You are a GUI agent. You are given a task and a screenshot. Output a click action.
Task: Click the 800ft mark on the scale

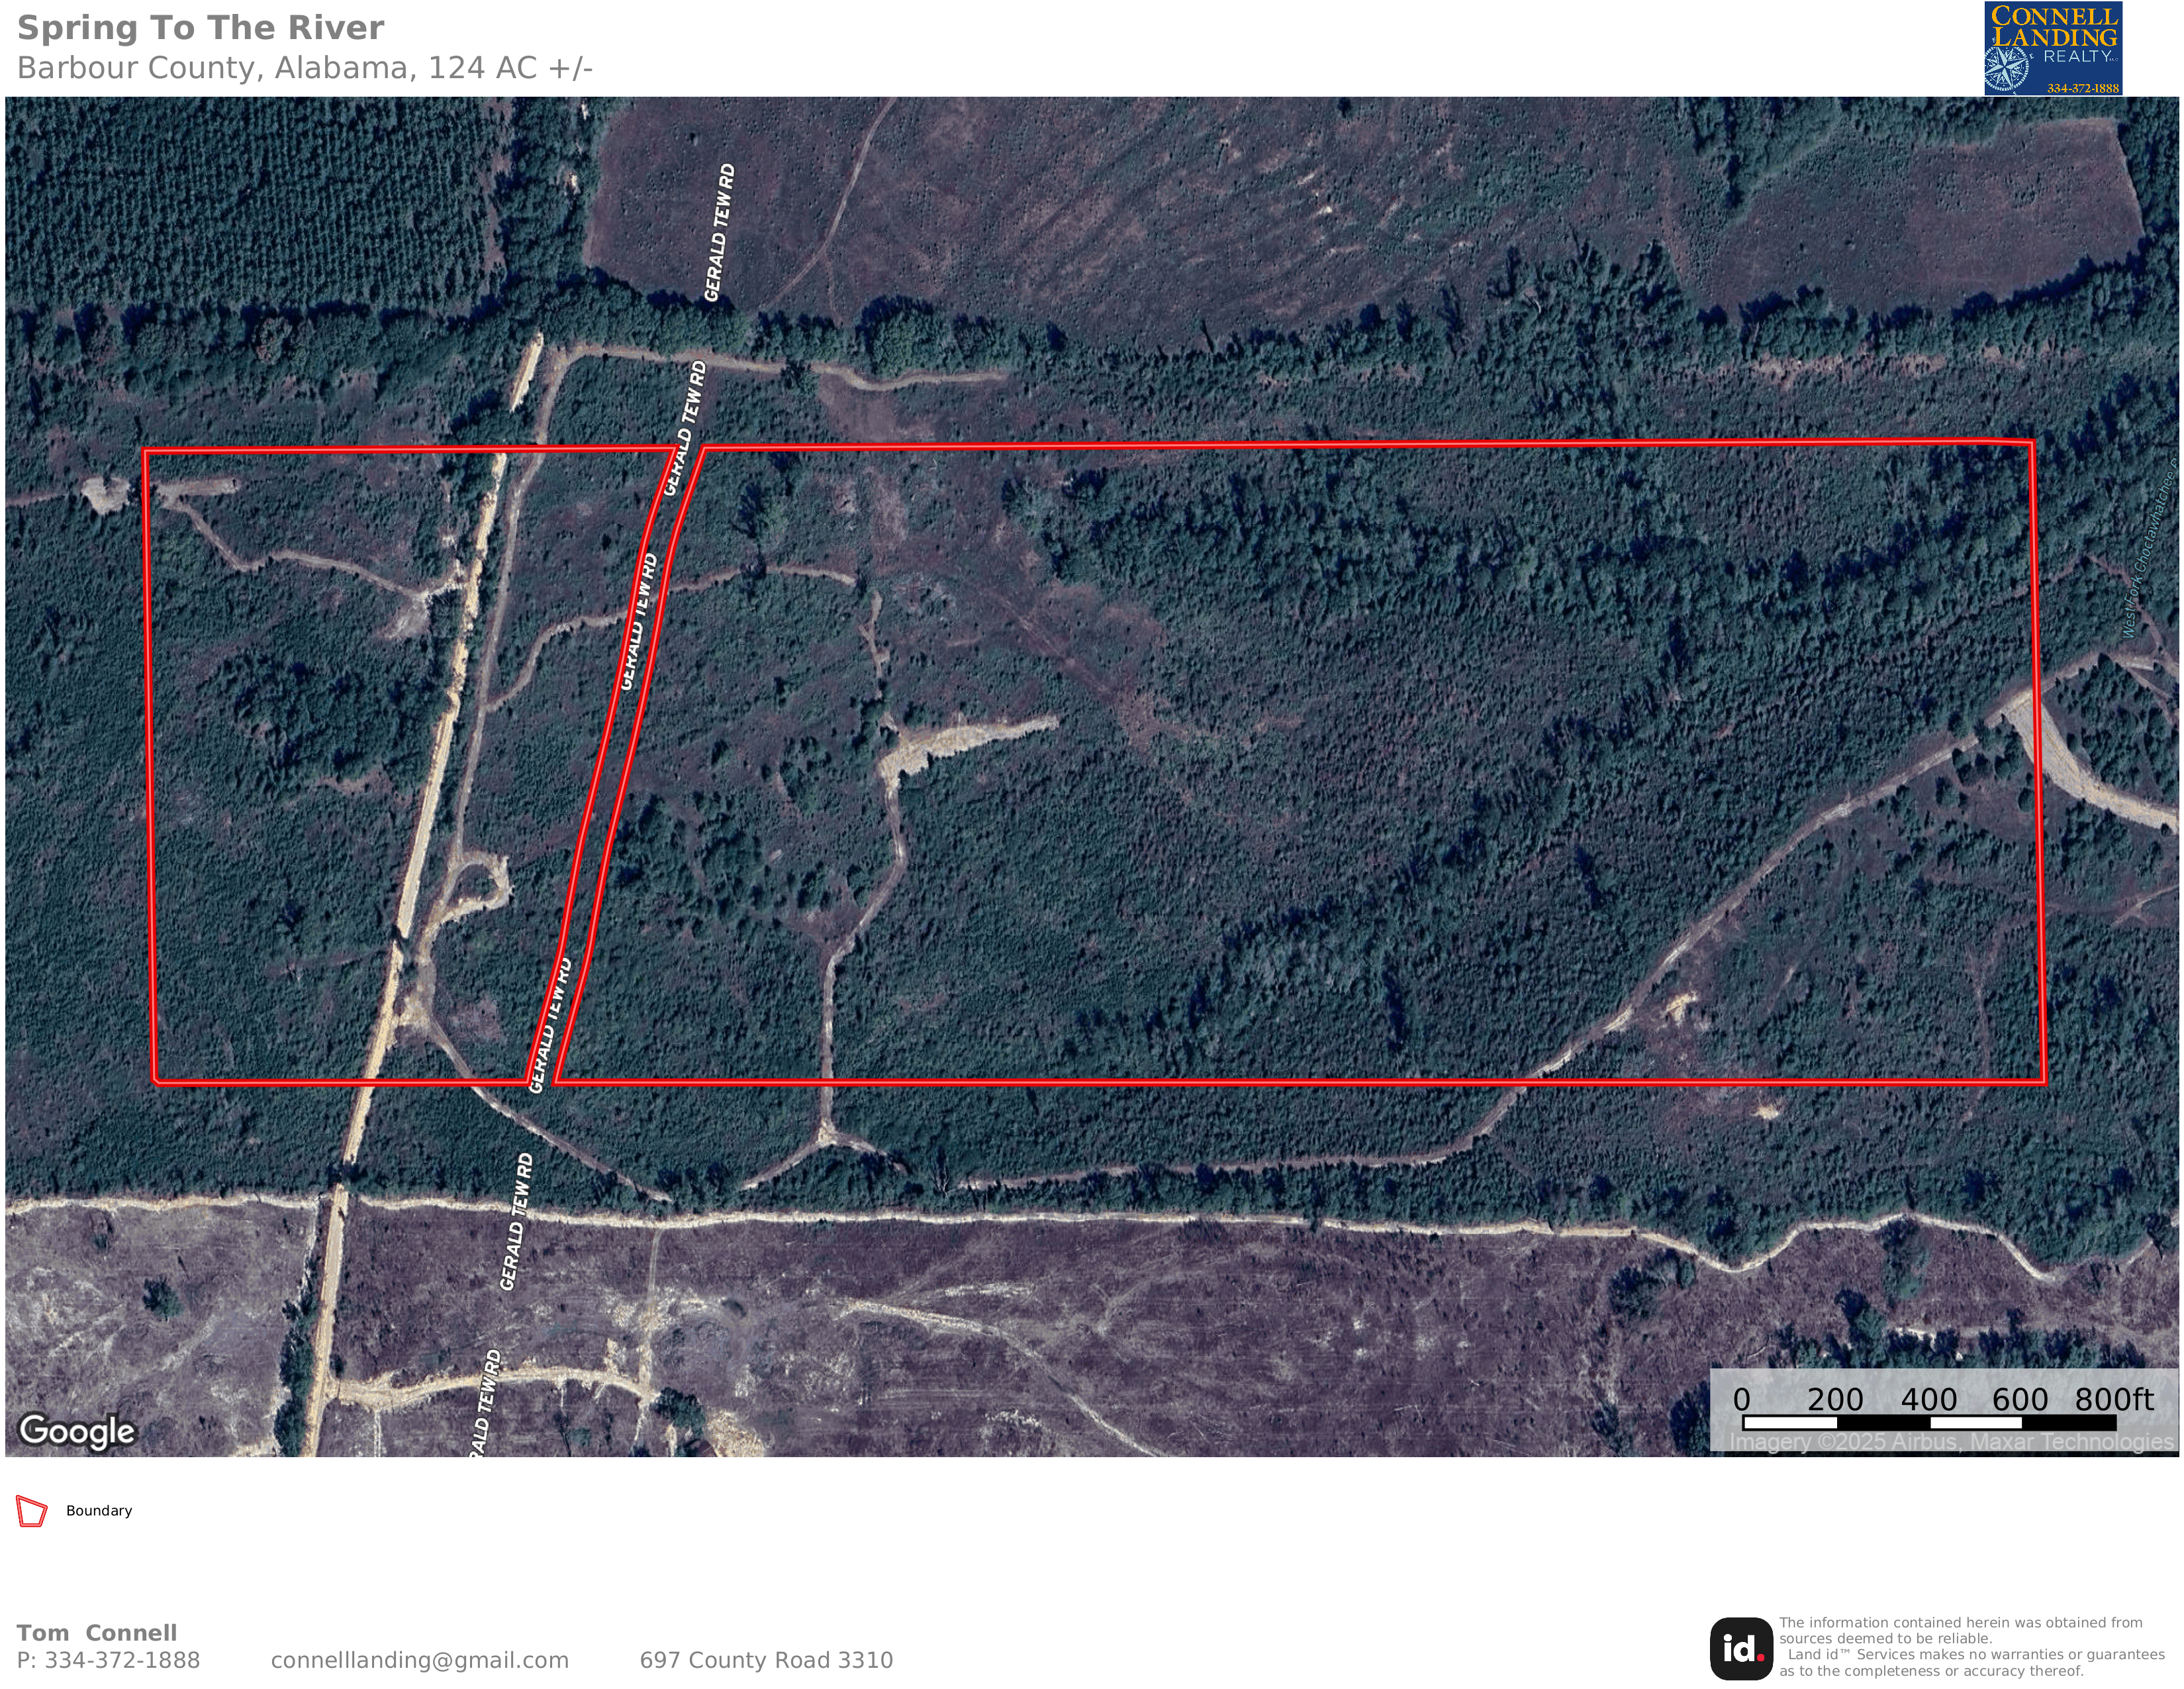[2113, 1399]
